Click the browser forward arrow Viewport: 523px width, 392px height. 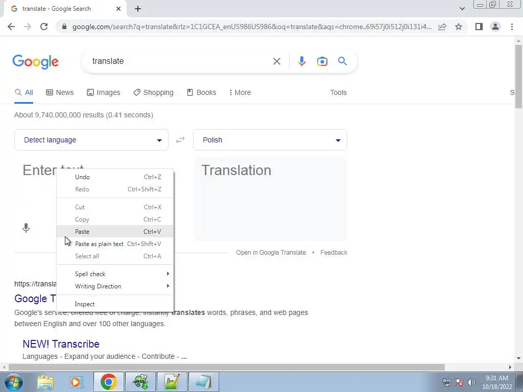pyautogui.click(x=28, y=27)
